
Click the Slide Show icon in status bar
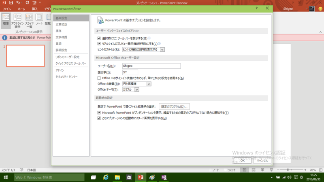pyautogui.click(x=271, y=170)
